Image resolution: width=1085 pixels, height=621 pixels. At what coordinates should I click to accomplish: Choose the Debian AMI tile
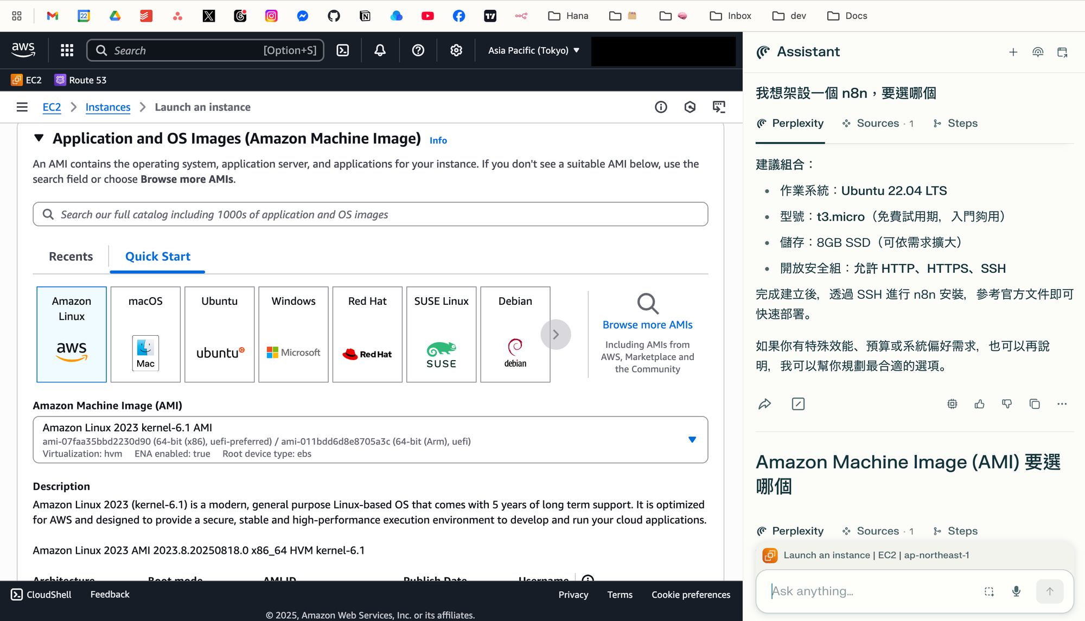tap(515, 335)
